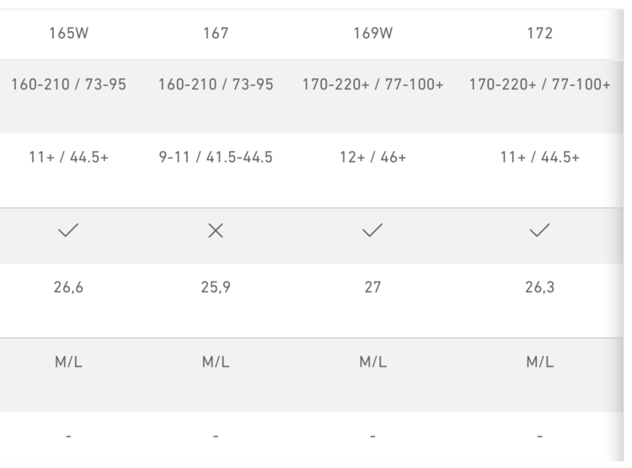Click the 9-11 / 41.5-44.5 boot size cell
632x468 pixels.
216,158
